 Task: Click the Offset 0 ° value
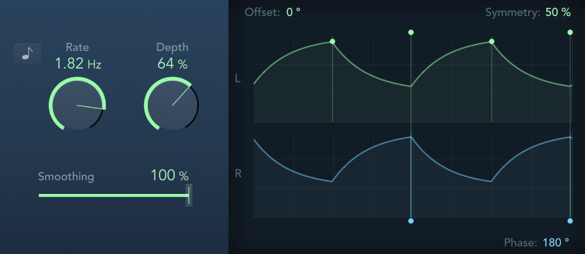pos(293,12)
